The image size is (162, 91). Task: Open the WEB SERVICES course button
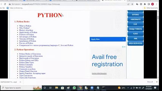(135, 43)
